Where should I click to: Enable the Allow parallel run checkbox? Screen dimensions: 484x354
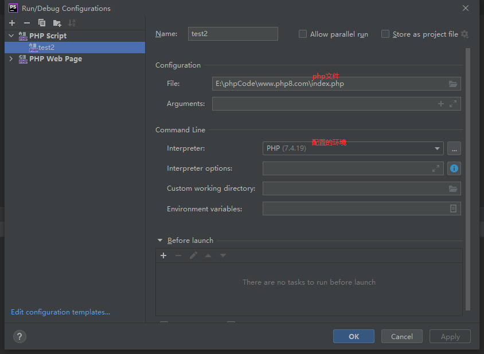pos(303,34)
